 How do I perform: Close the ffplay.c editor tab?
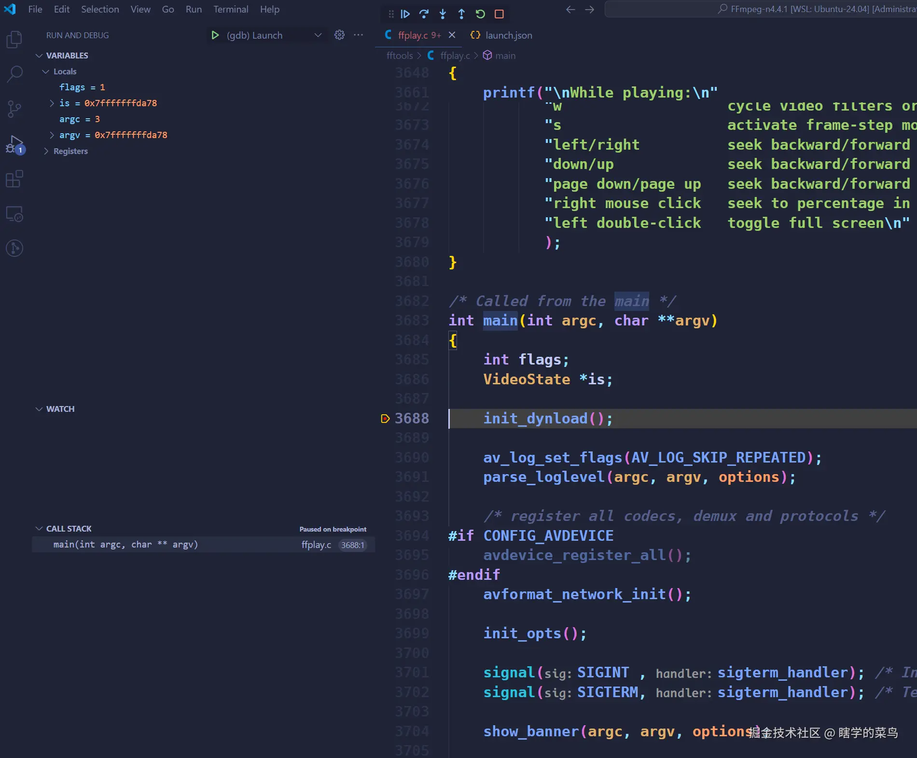click(452, 35)
